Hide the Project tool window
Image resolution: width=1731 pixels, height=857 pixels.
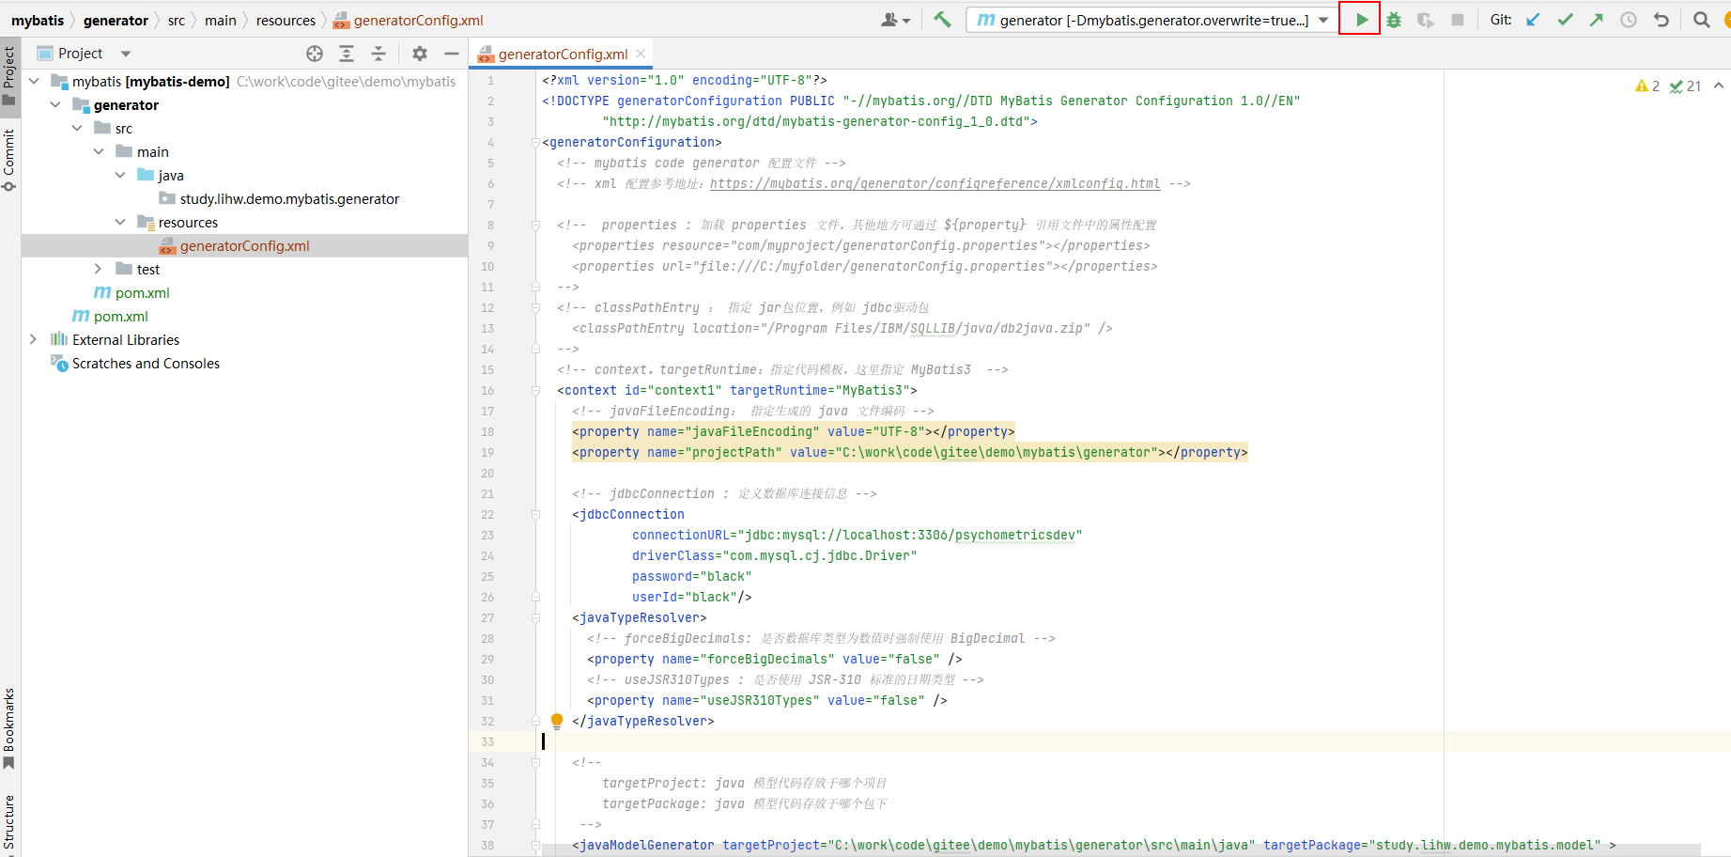(x=452, y=54)
